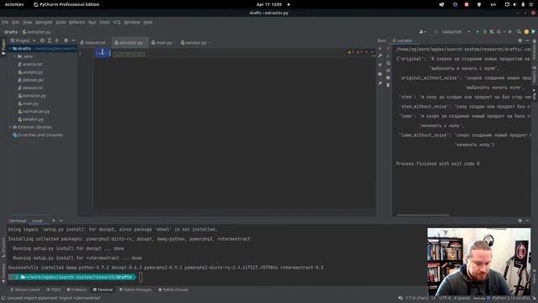
Task: Open the Help menu
Action: click(148, 23)
